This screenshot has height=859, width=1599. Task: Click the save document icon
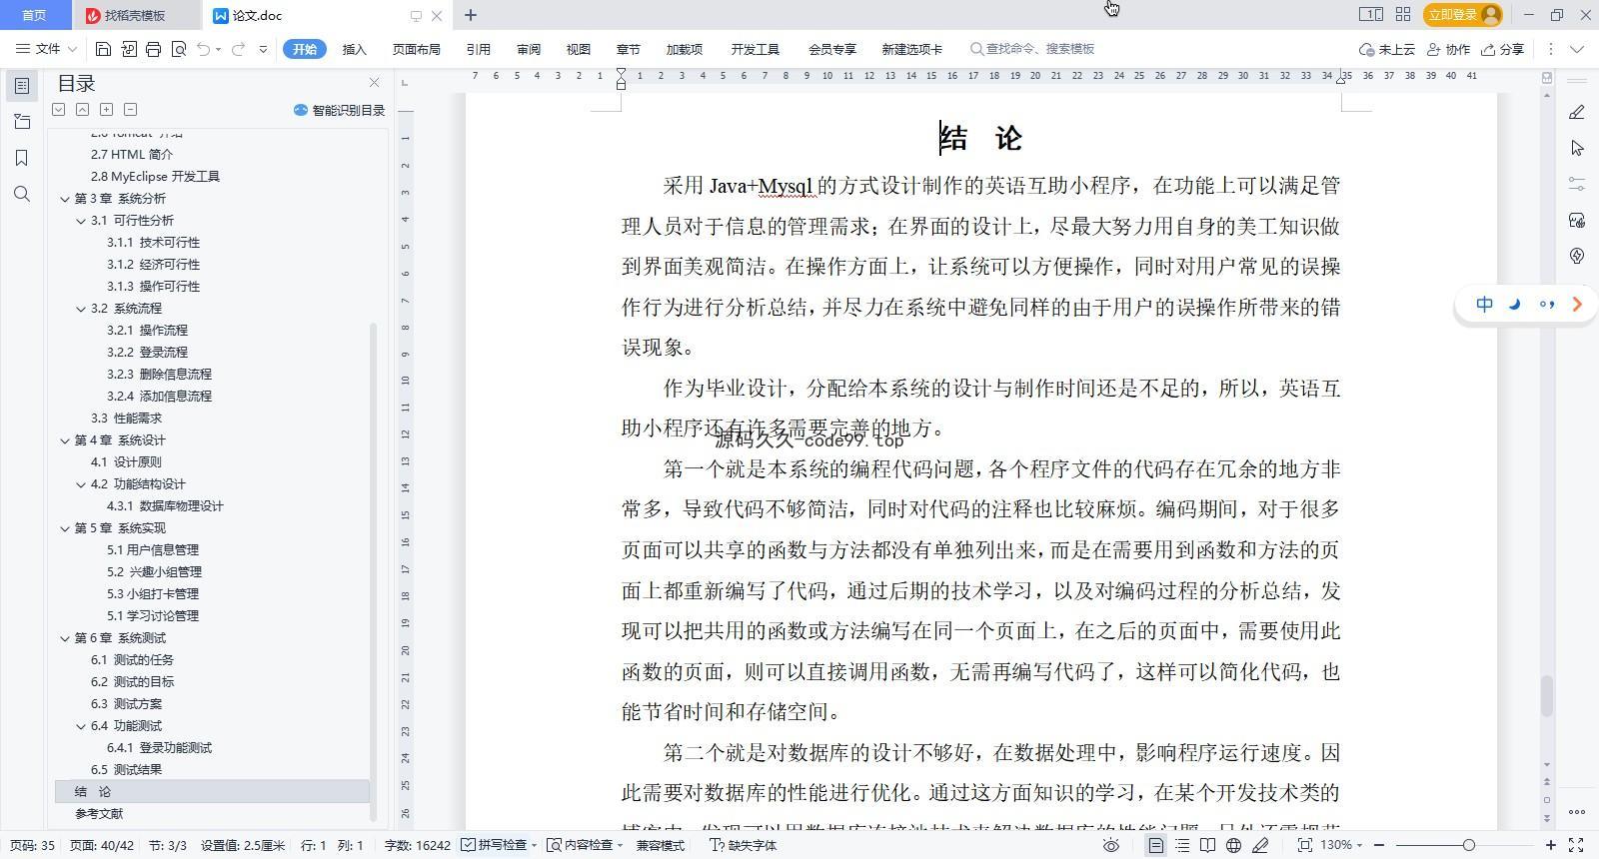[103, 49]
